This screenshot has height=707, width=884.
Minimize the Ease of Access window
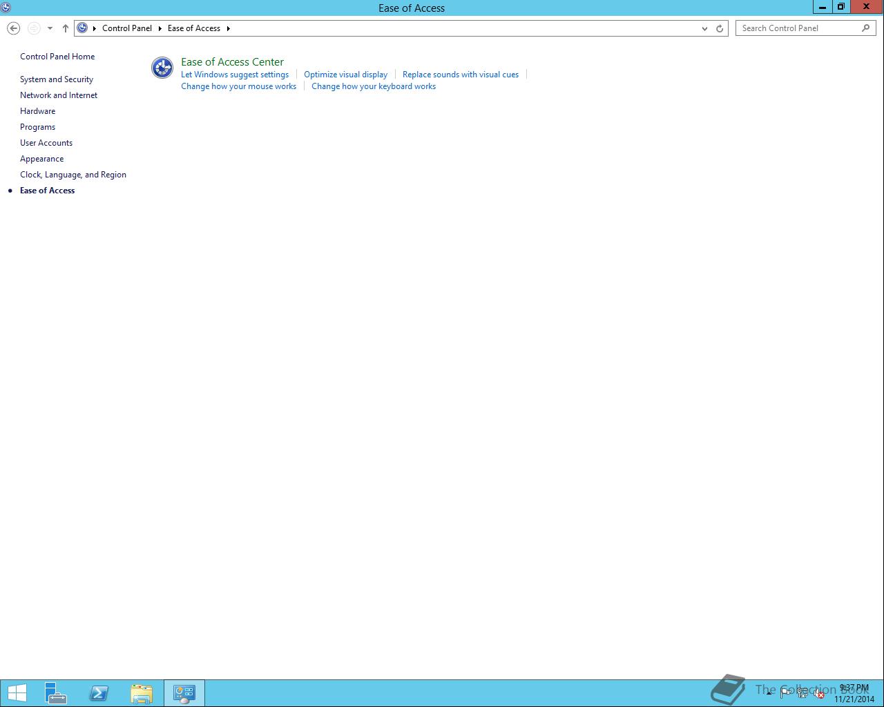823,7
